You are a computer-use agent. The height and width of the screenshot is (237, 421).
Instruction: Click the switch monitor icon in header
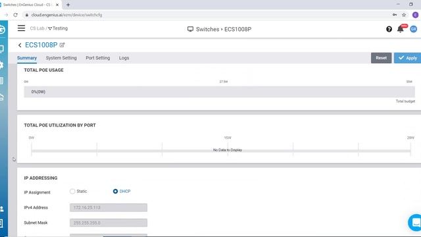(190, 29)
